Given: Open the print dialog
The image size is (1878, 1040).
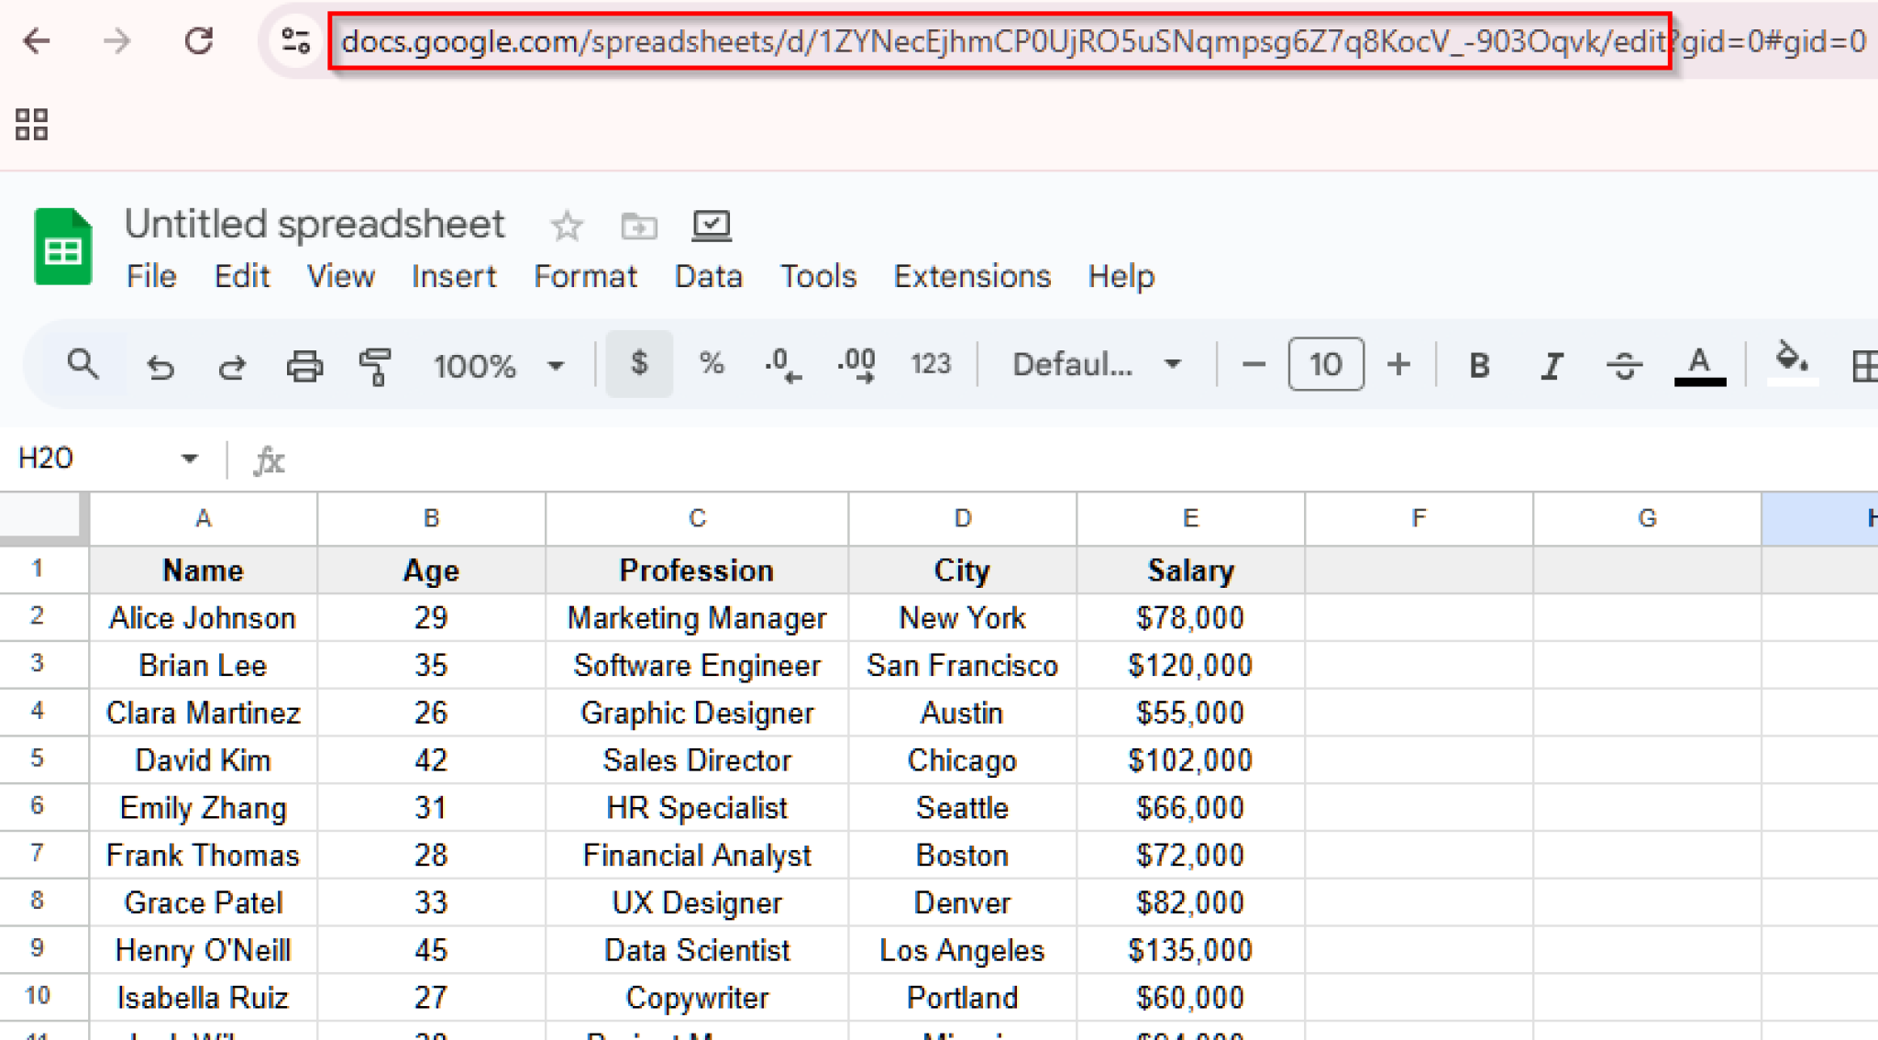Looking at the screenshot, I should coord(304,364).
